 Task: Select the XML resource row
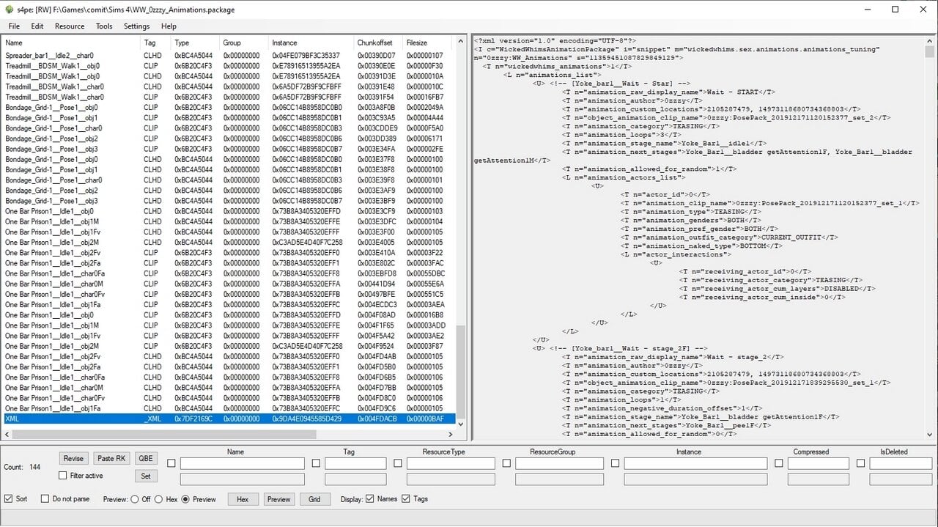tap(228, 419)
